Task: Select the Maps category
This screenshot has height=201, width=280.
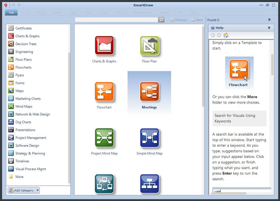Action: tap(16, 91)
